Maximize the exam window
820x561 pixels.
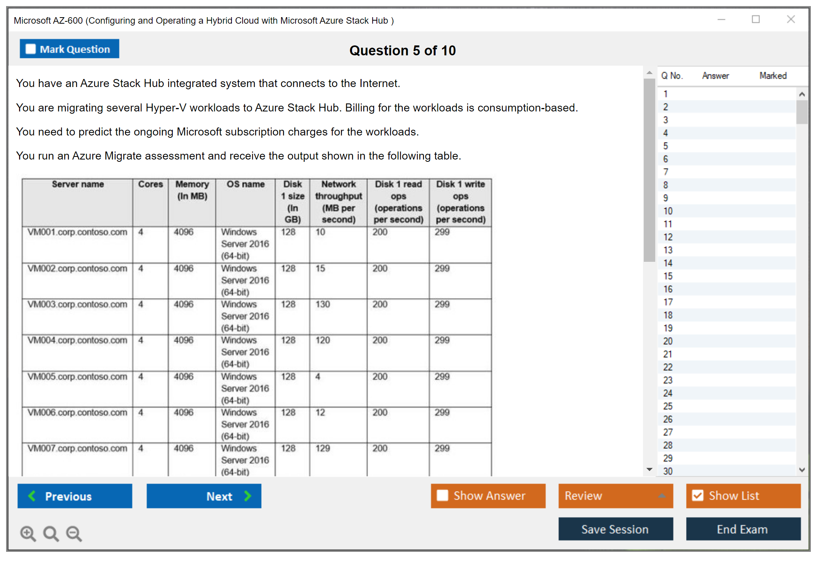pos(756,19)
